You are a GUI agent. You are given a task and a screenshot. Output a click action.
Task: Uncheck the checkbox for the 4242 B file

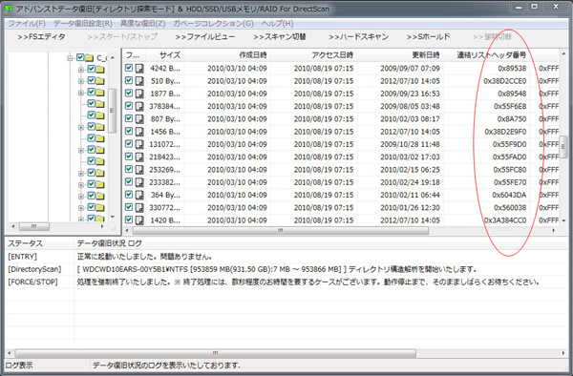[x=129, y=68]
